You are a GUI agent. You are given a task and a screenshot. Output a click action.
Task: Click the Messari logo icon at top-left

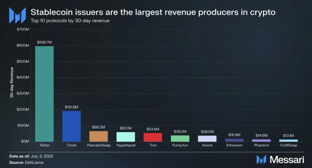17,16
